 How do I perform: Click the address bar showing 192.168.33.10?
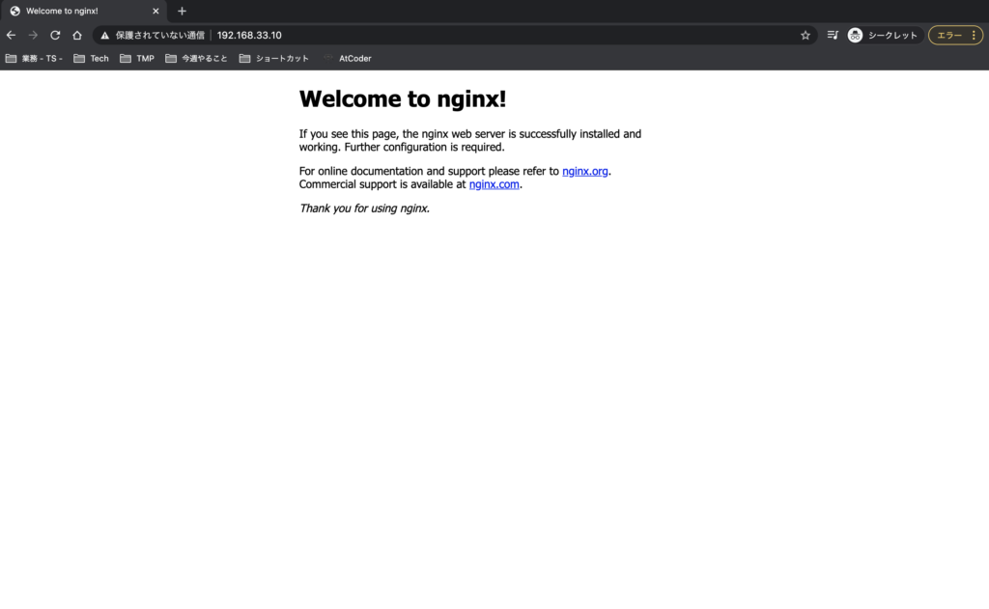(x=454, y=36)
